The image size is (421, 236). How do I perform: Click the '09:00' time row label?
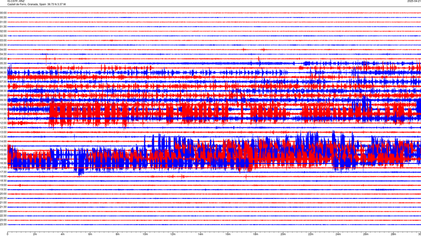(x=3, y=95)
